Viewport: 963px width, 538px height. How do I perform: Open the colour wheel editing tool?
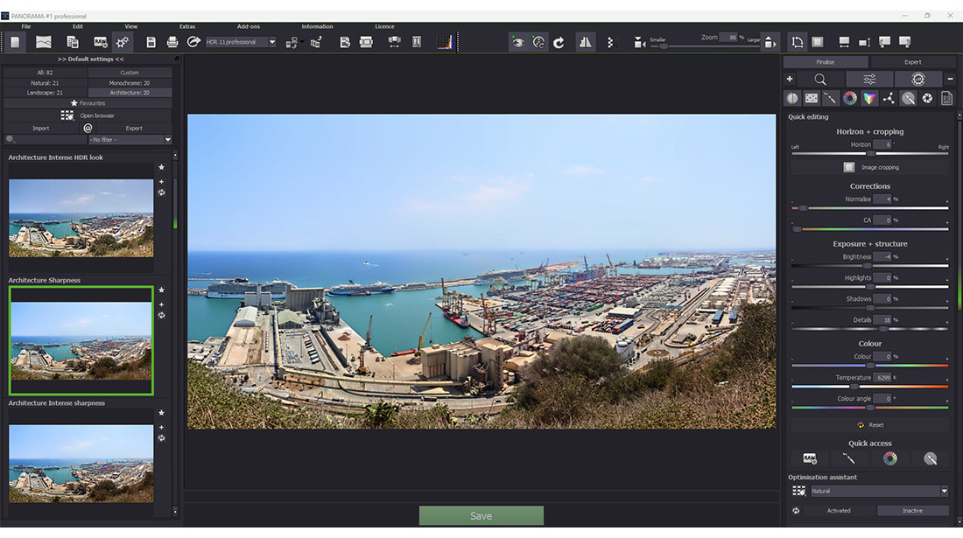point(850,97)
